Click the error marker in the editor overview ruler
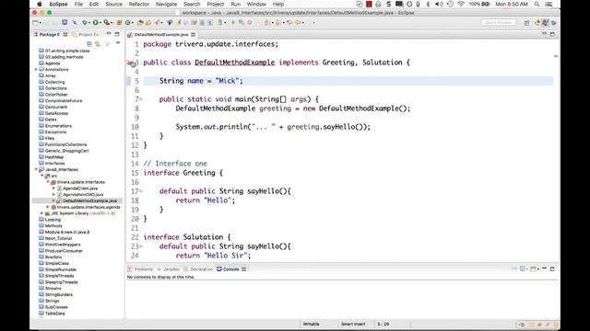The height and width of the screenshot is (331, 590). coord(556,56)
